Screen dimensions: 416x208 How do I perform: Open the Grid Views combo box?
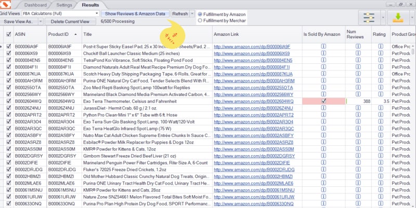click(60, 13)
